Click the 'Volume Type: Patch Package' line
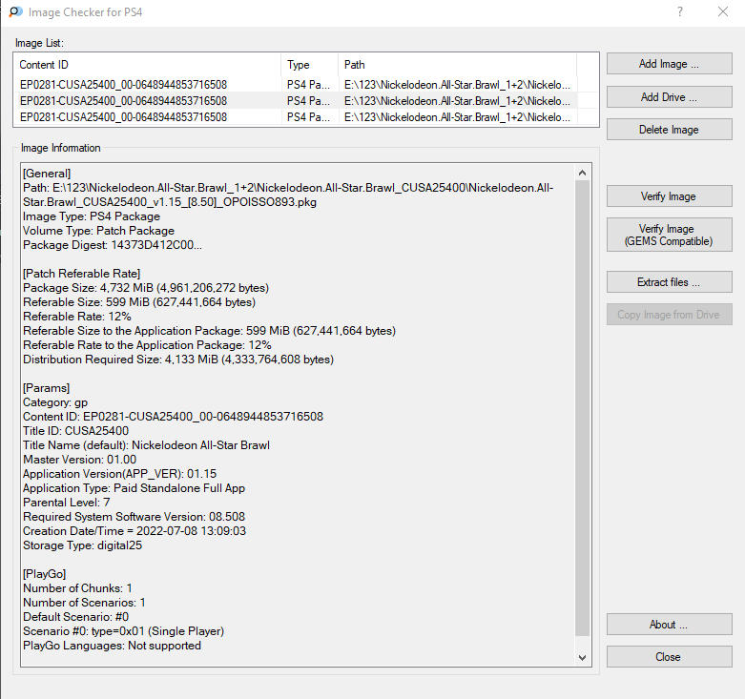This screenshot has width=745, height=699. (x=99, y=231)
